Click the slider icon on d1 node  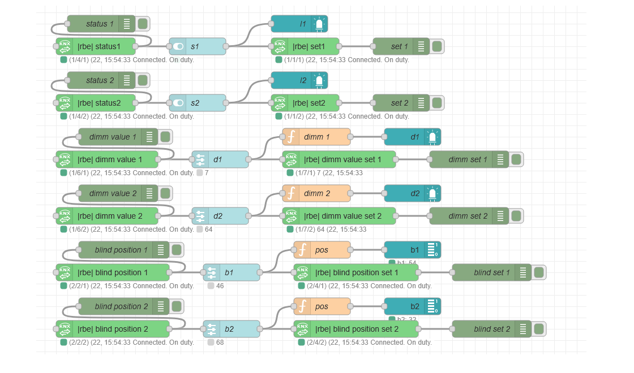pyautogui.click(x=200, y=159)
